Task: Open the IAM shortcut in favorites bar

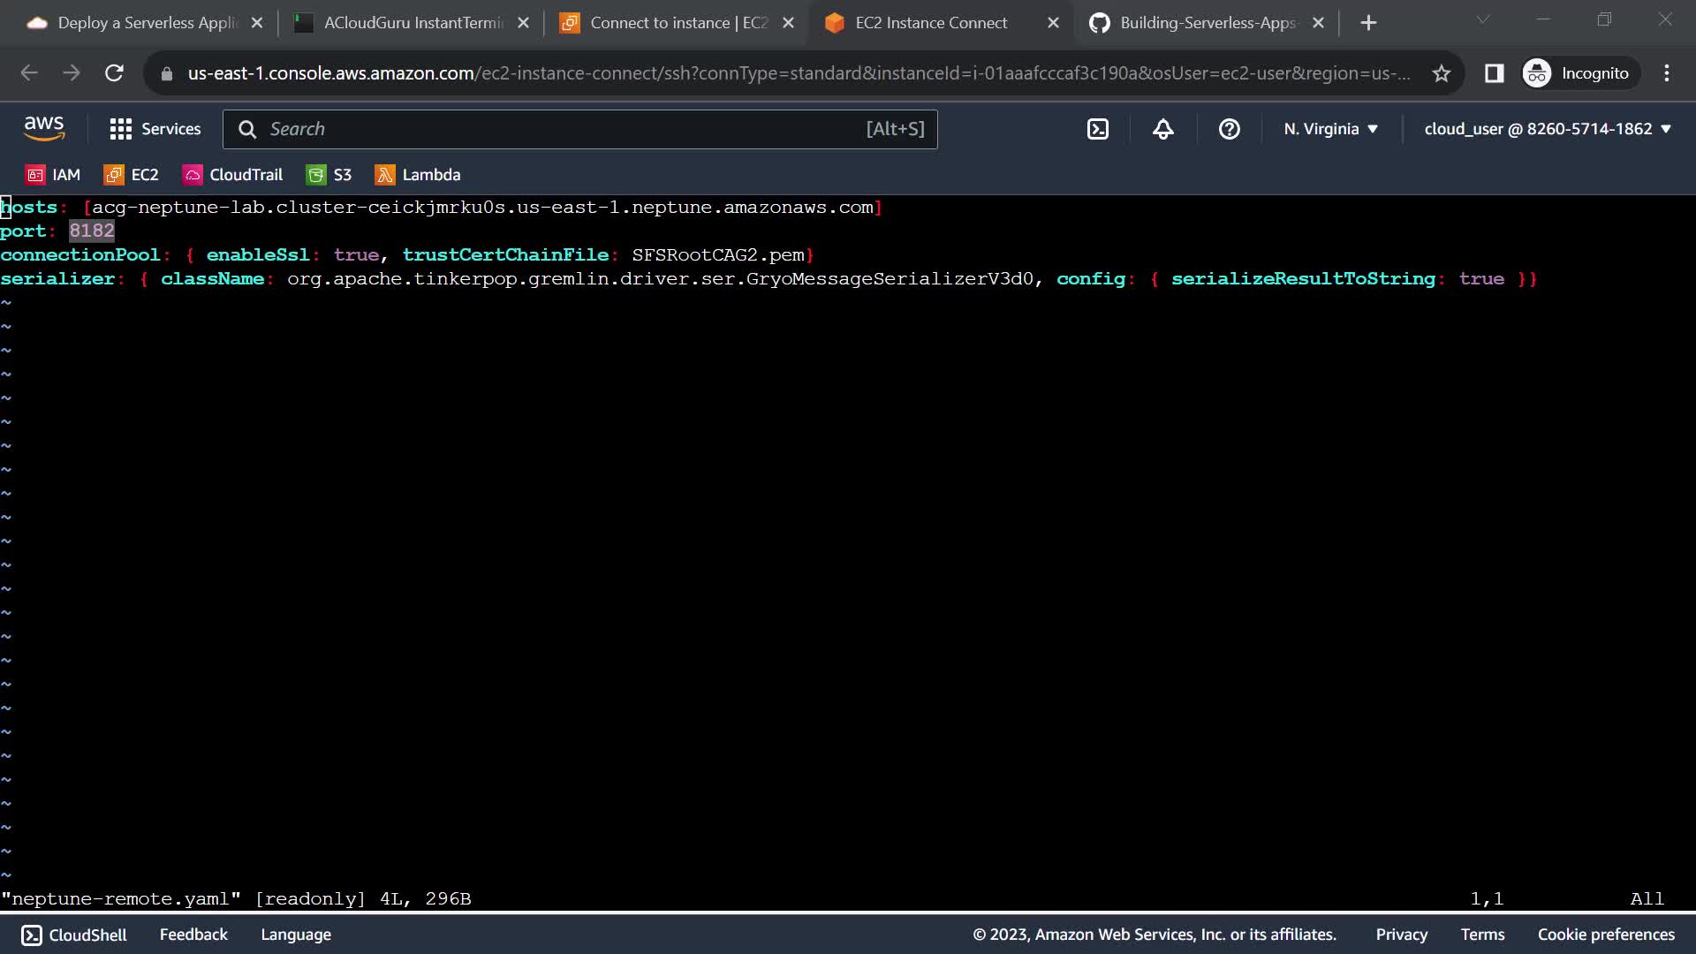Action: [x=54, y=175]
